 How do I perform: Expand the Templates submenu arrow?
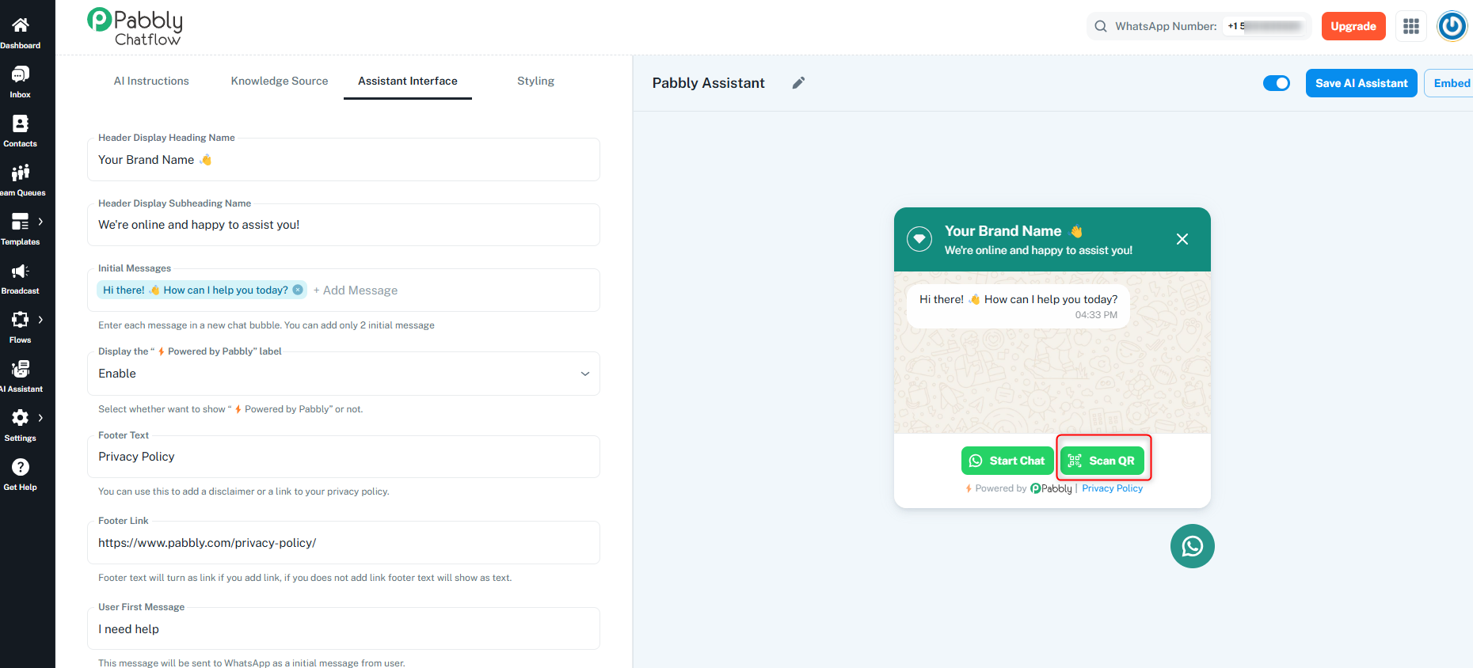40,222
